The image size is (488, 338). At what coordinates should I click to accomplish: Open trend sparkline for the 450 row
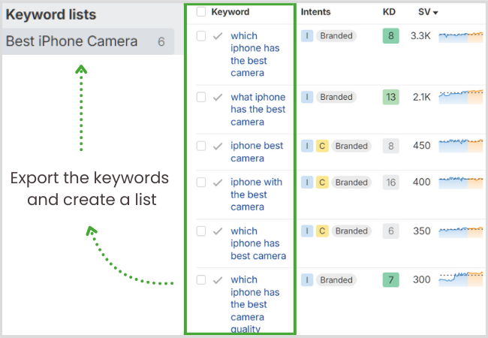[461, 146]
